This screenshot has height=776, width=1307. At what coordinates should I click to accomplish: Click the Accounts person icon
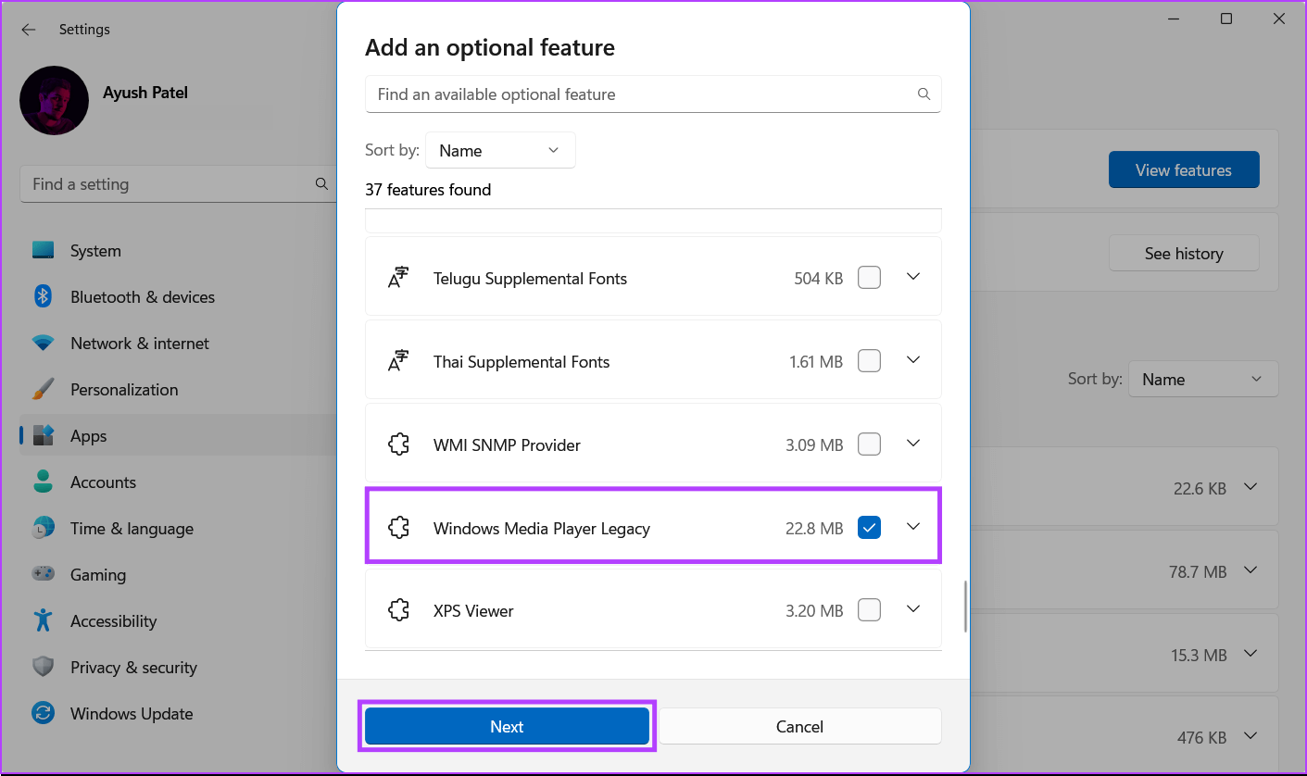click(x=43, y=482)
